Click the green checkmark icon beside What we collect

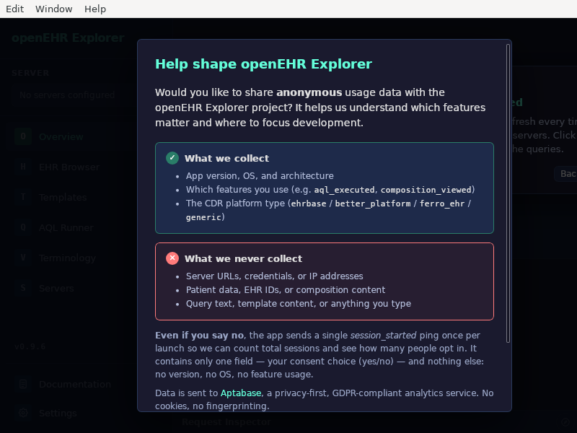pyautogui.click(x=172, y=158)
